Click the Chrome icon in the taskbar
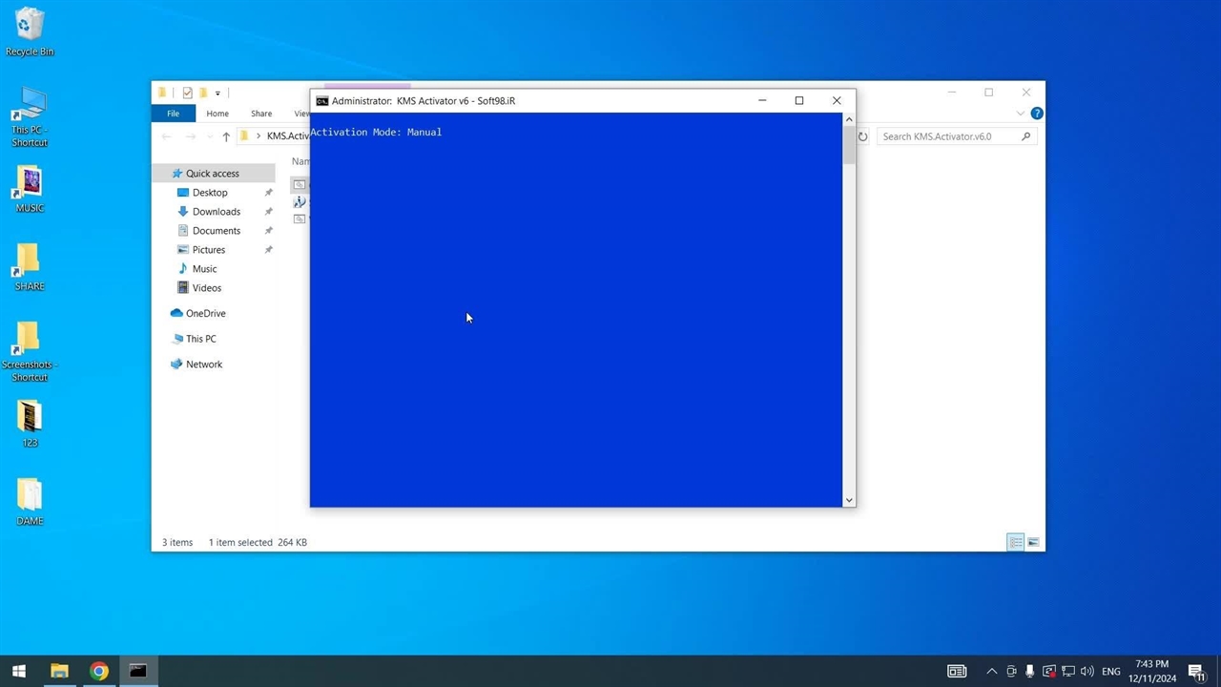The height and width of the screenshot is (687, 1221). click(99, 671)
